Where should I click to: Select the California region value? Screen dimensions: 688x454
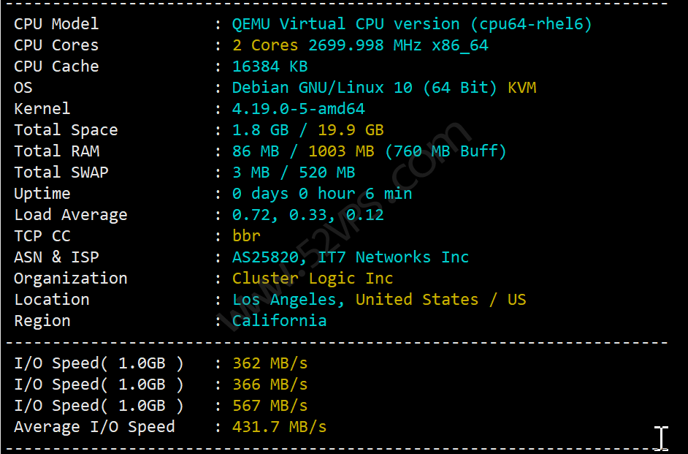(279, 320)
